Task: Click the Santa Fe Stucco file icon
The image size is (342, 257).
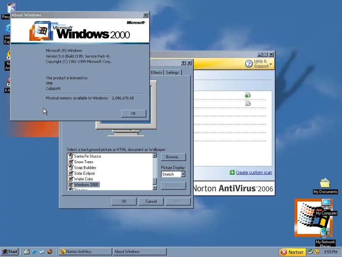Action: (71, 156)
